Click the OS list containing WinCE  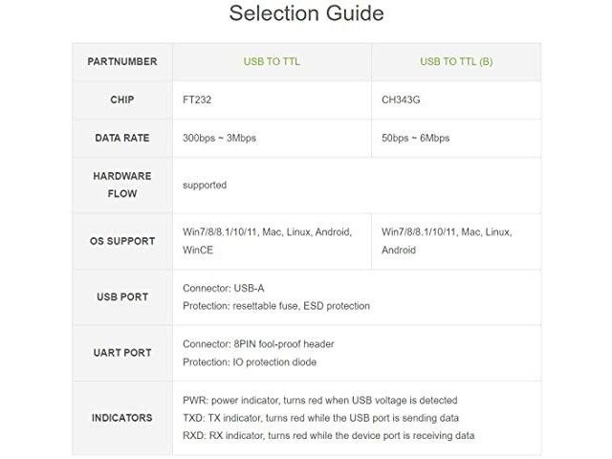(x=267, y=241)
